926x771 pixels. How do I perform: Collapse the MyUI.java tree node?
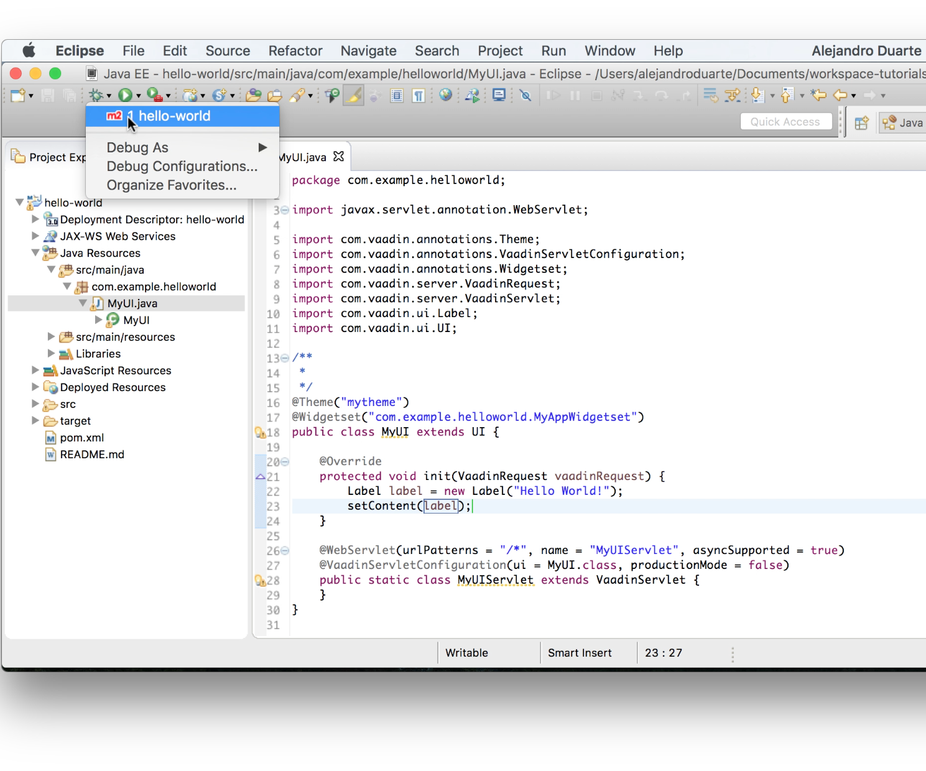coord(83,303)
